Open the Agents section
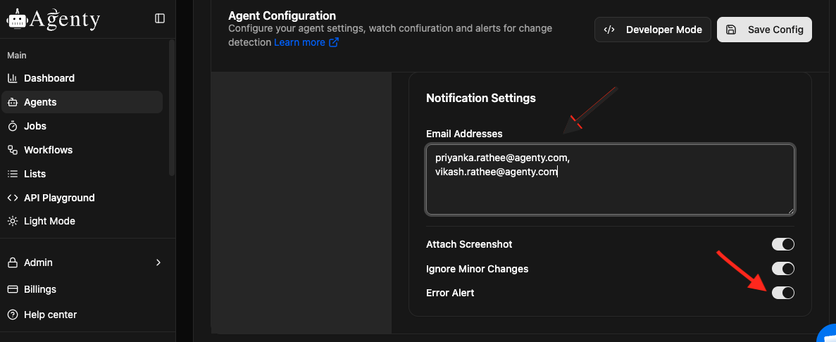 [x=40, y=102]
